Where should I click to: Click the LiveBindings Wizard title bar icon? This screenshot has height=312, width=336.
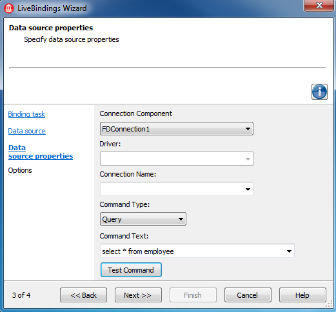pos(8,8)
